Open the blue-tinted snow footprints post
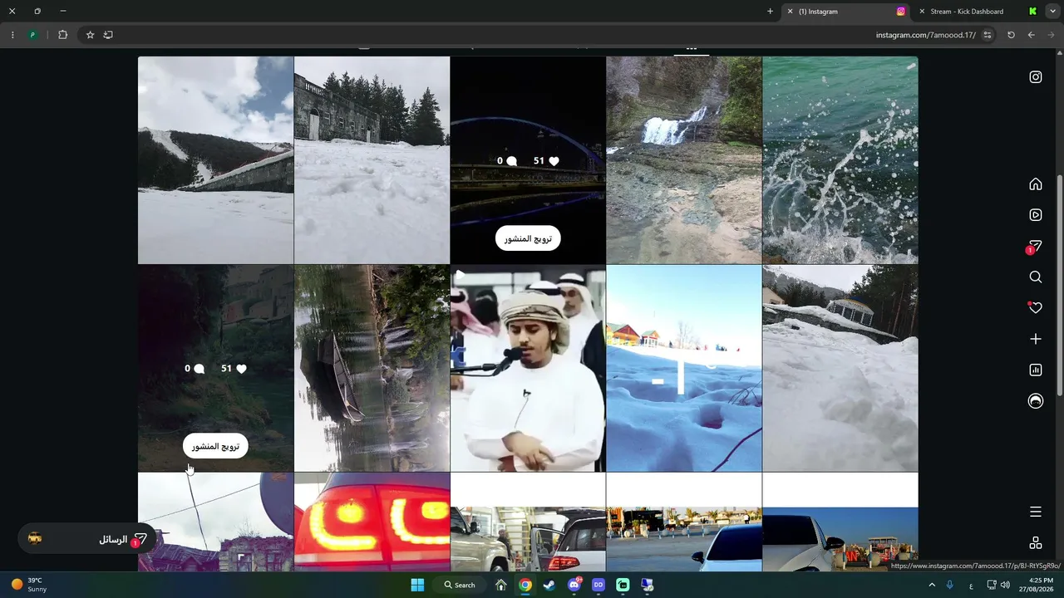Viewport: 1064px width, 598px height. point(684,369)
